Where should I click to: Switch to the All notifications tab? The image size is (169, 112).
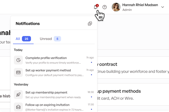[18, 39]
